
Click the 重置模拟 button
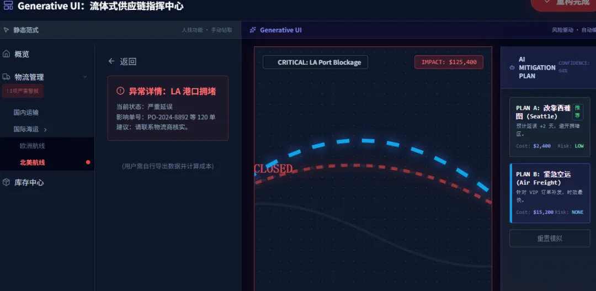(549, 239)
